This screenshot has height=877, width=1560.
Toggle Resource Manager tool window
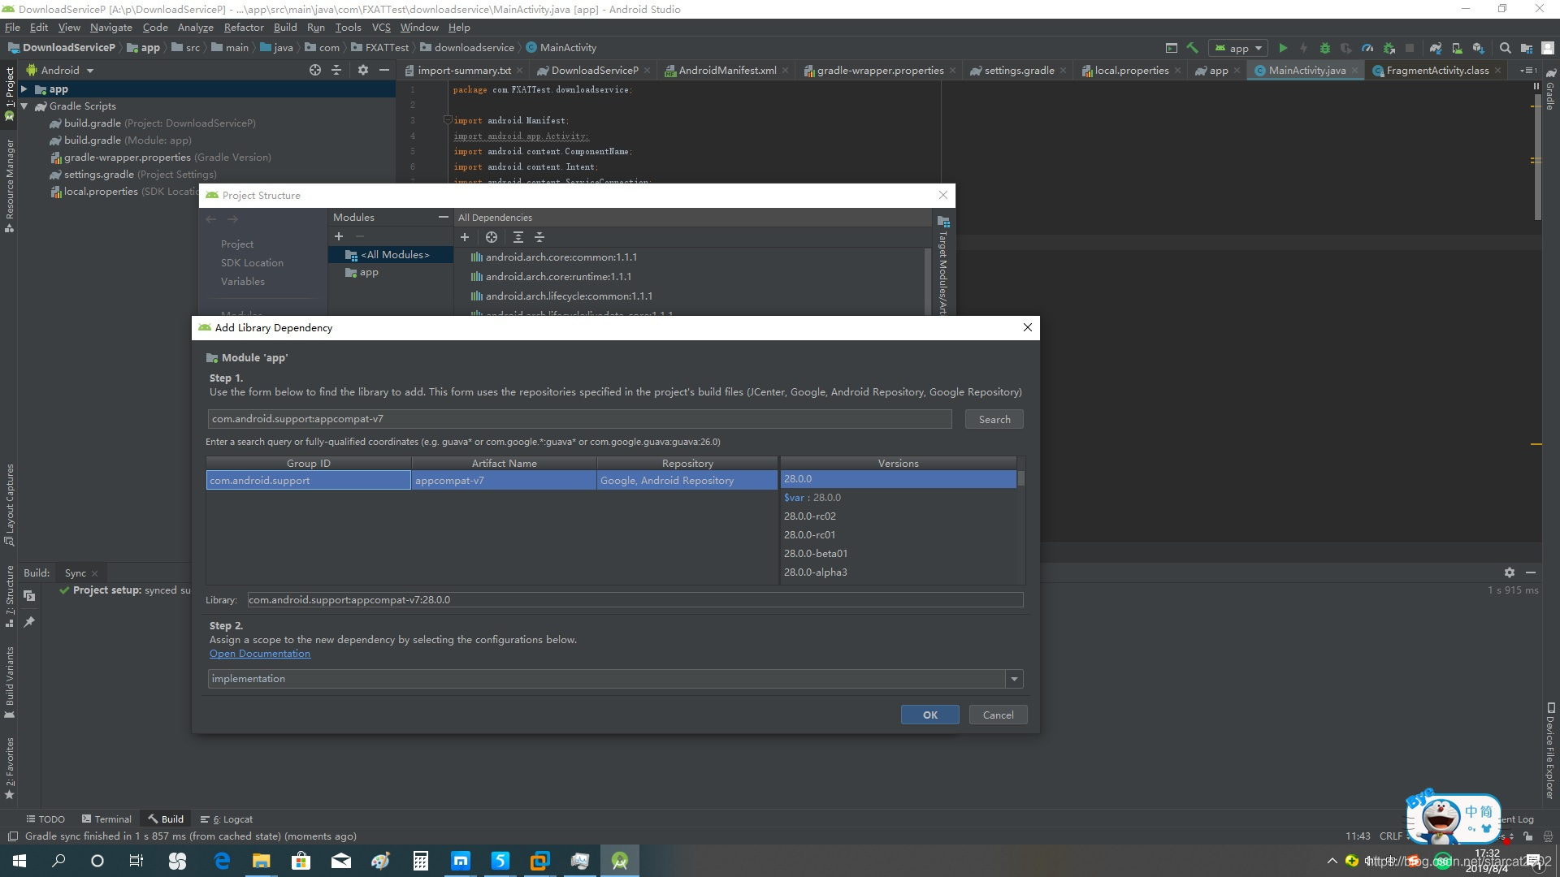(x=9, y=185)
